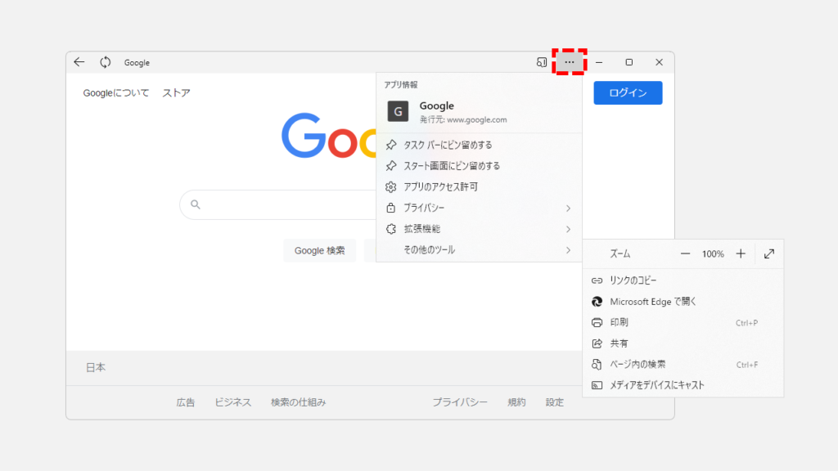The width and height of the screenshot is (838, 471).
Task: Expand the プライバシー submenu arrow
Action: point(568,209)
